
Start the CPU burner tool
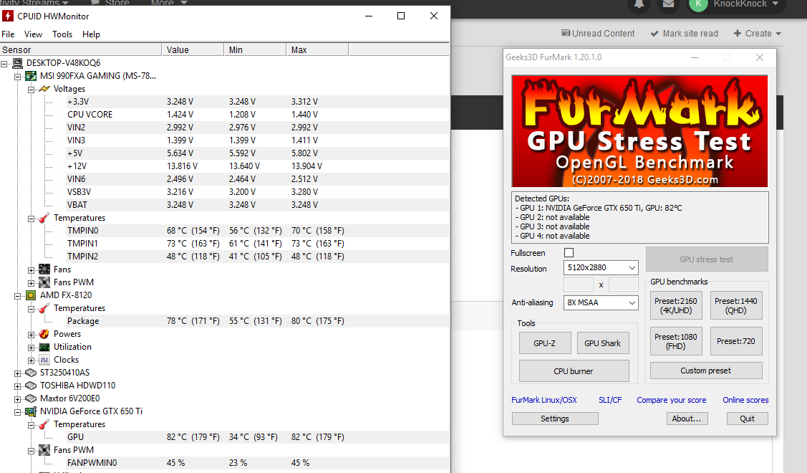[574, 371]
